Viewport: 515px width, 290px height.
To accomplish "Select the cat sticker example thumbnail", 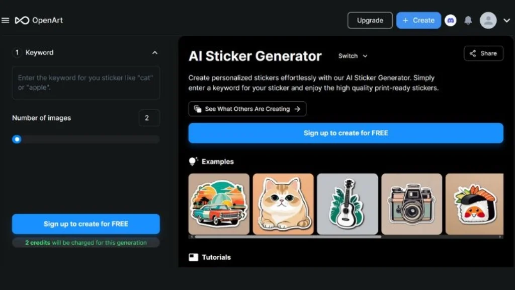I will (x=283, y=204).
